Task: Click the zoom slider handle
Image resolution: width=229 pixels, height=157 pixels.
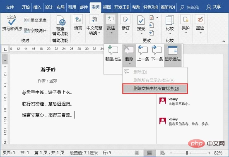Action: (x=187, y=153)
